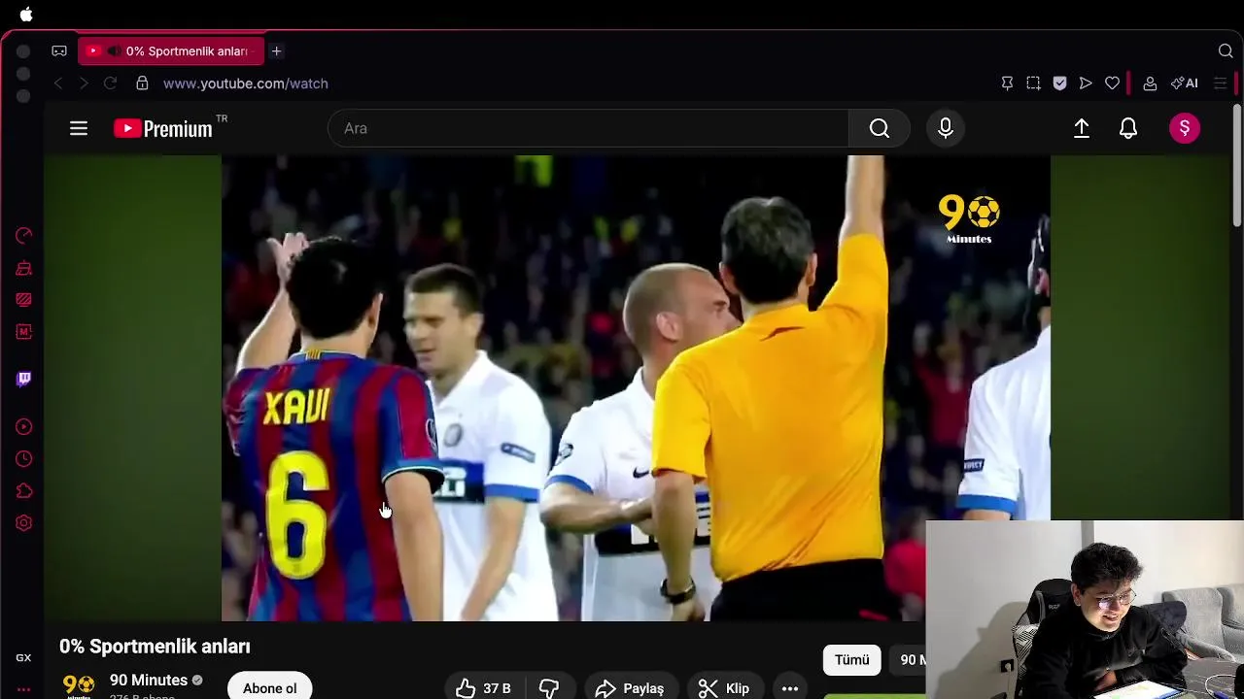Click the video player showing Xavi
Viewport: 1244px width, 699px height.
point(636,388)
